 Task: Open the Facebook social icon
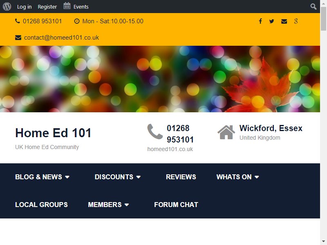point(260,21)
